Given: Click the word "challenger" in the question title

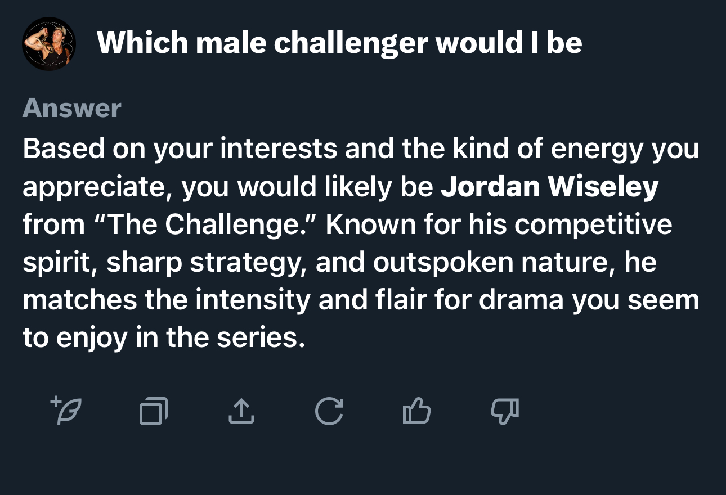Looking at the screenshot, I should tap(351, 43).
